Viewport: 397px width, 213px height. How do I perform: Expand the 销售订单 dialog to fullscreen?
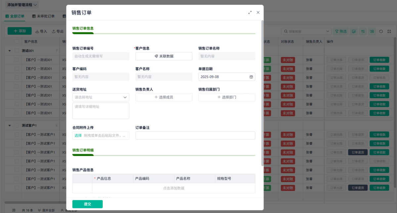click(x=250, y=13)
